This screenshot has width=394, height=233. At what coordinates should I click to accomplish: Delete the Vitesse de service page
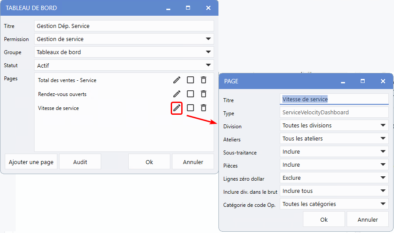[x=204, y=108]
